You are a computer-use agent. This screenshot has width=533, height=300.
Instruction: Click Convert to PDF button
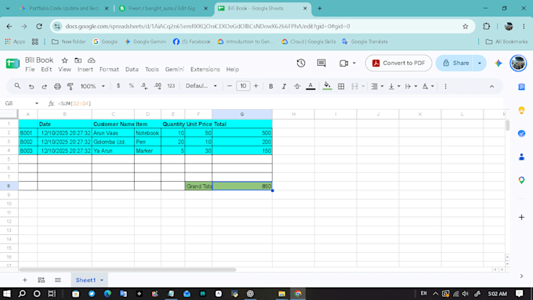point(398,63)
